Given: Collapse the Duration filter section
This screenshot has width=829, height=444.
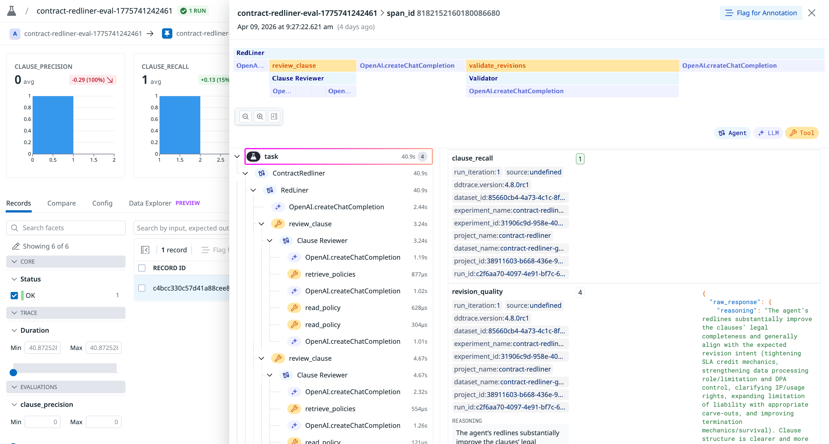Looking at the screenshot, I should point(14,330).
